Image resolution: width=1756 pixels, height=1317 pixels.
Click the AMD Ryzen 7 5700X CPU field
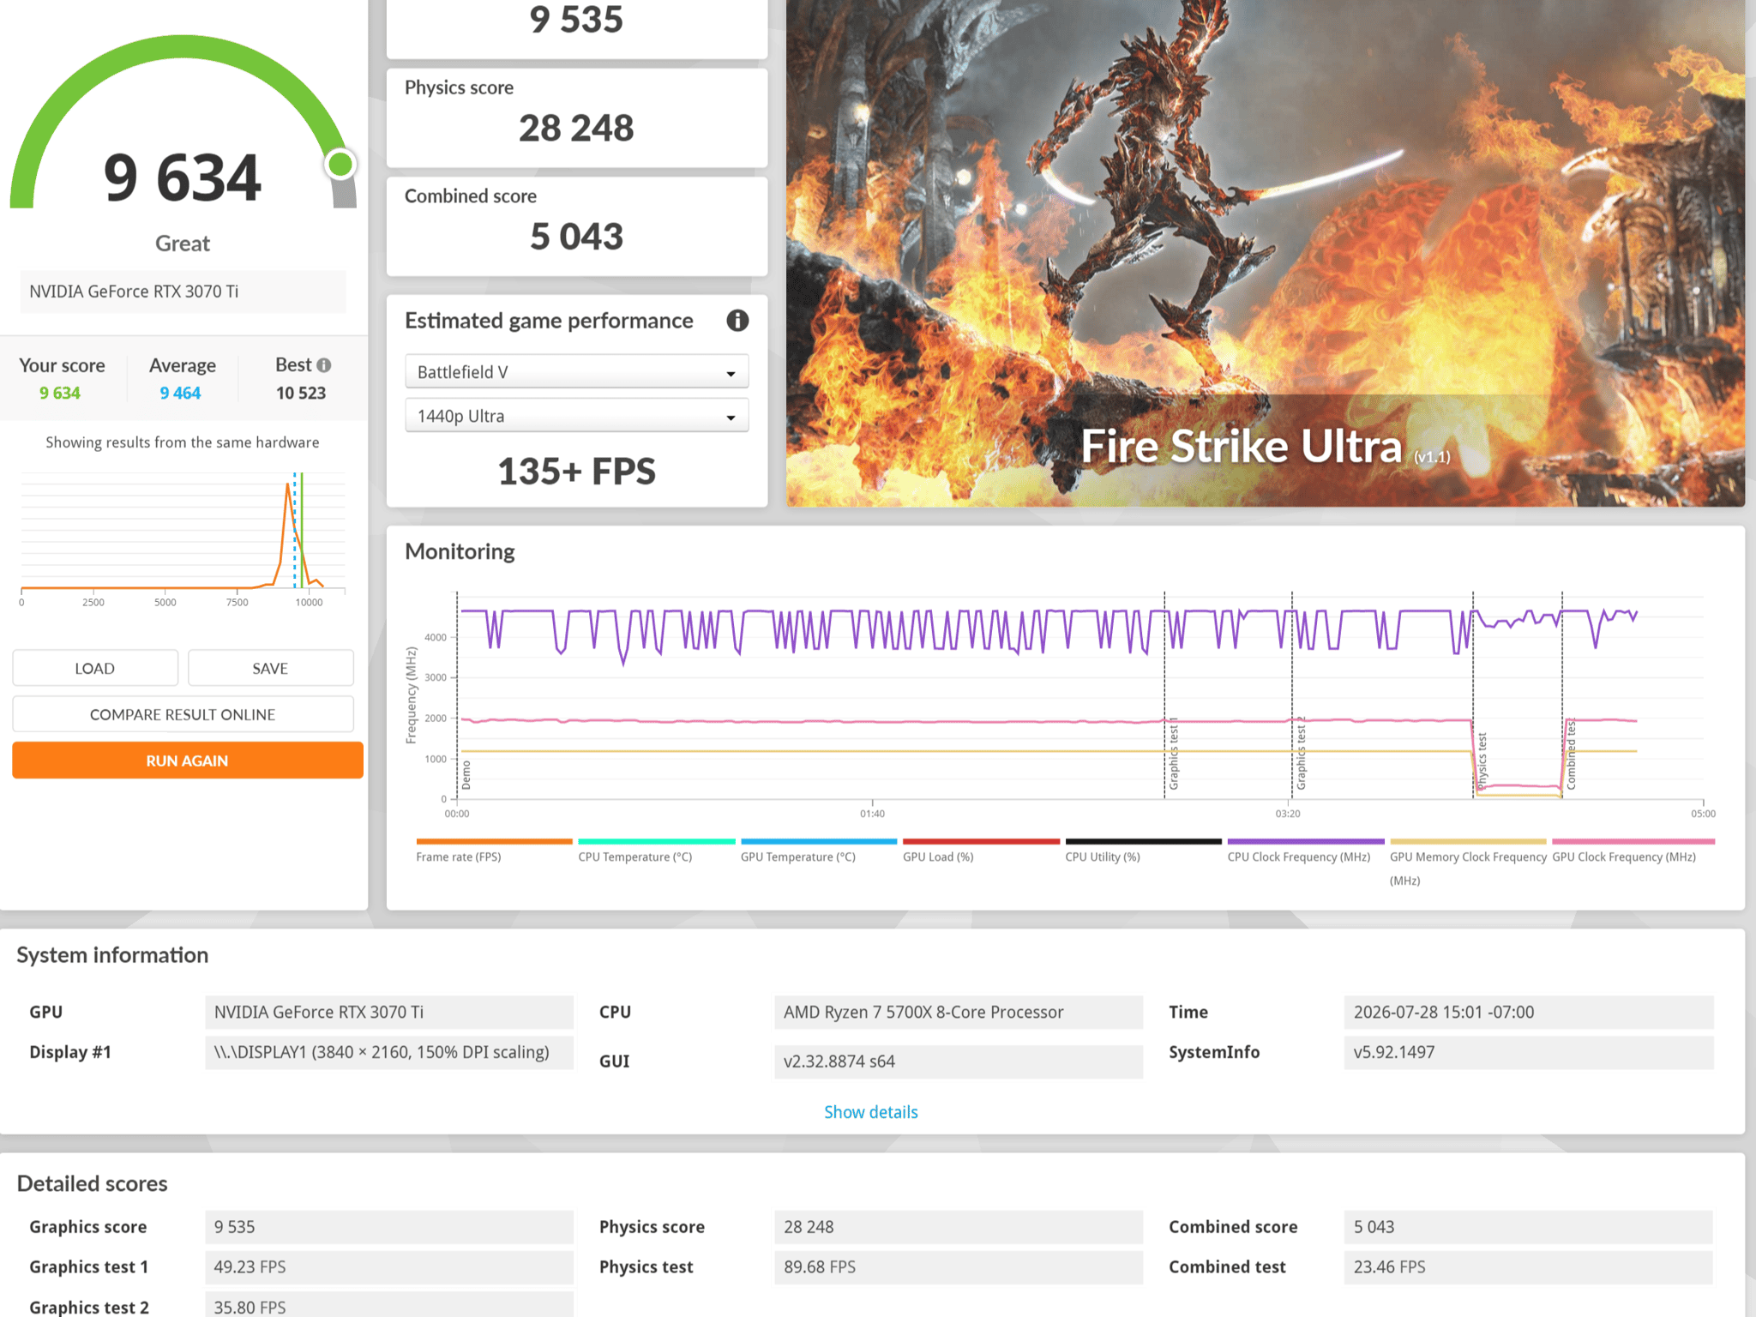coord(959,1012)
